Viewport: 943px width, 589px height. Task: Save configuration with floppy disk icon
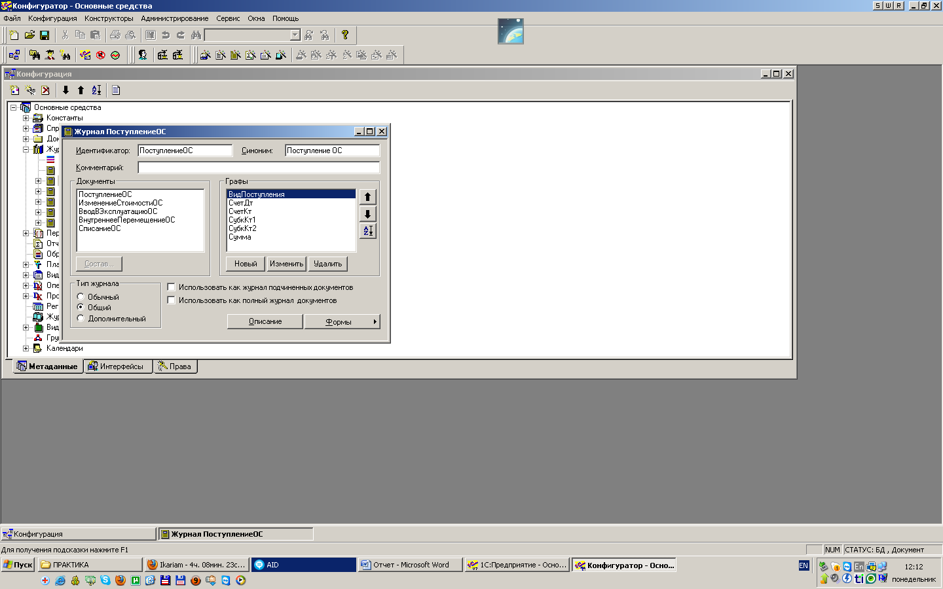pyautogui.click(x=45, y=35)
